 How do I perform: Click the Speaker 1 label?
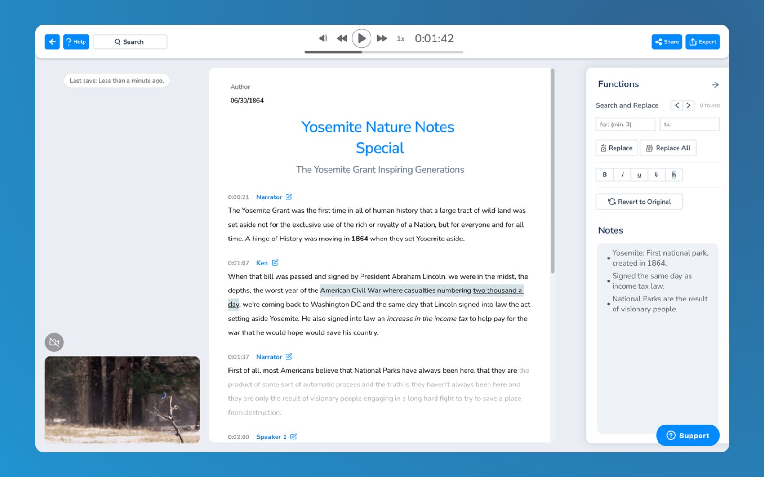(271, 436)
